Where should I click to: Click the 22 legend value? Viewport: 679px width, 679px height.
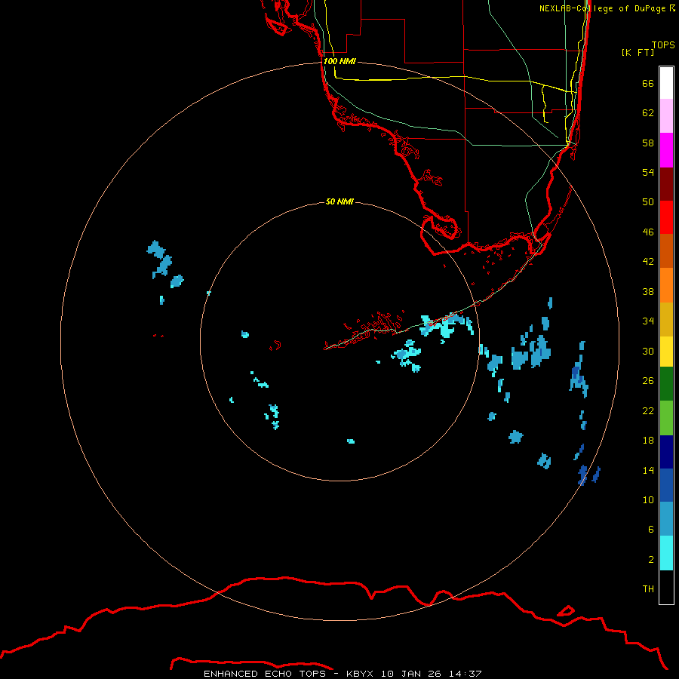(x=648, y=411)
